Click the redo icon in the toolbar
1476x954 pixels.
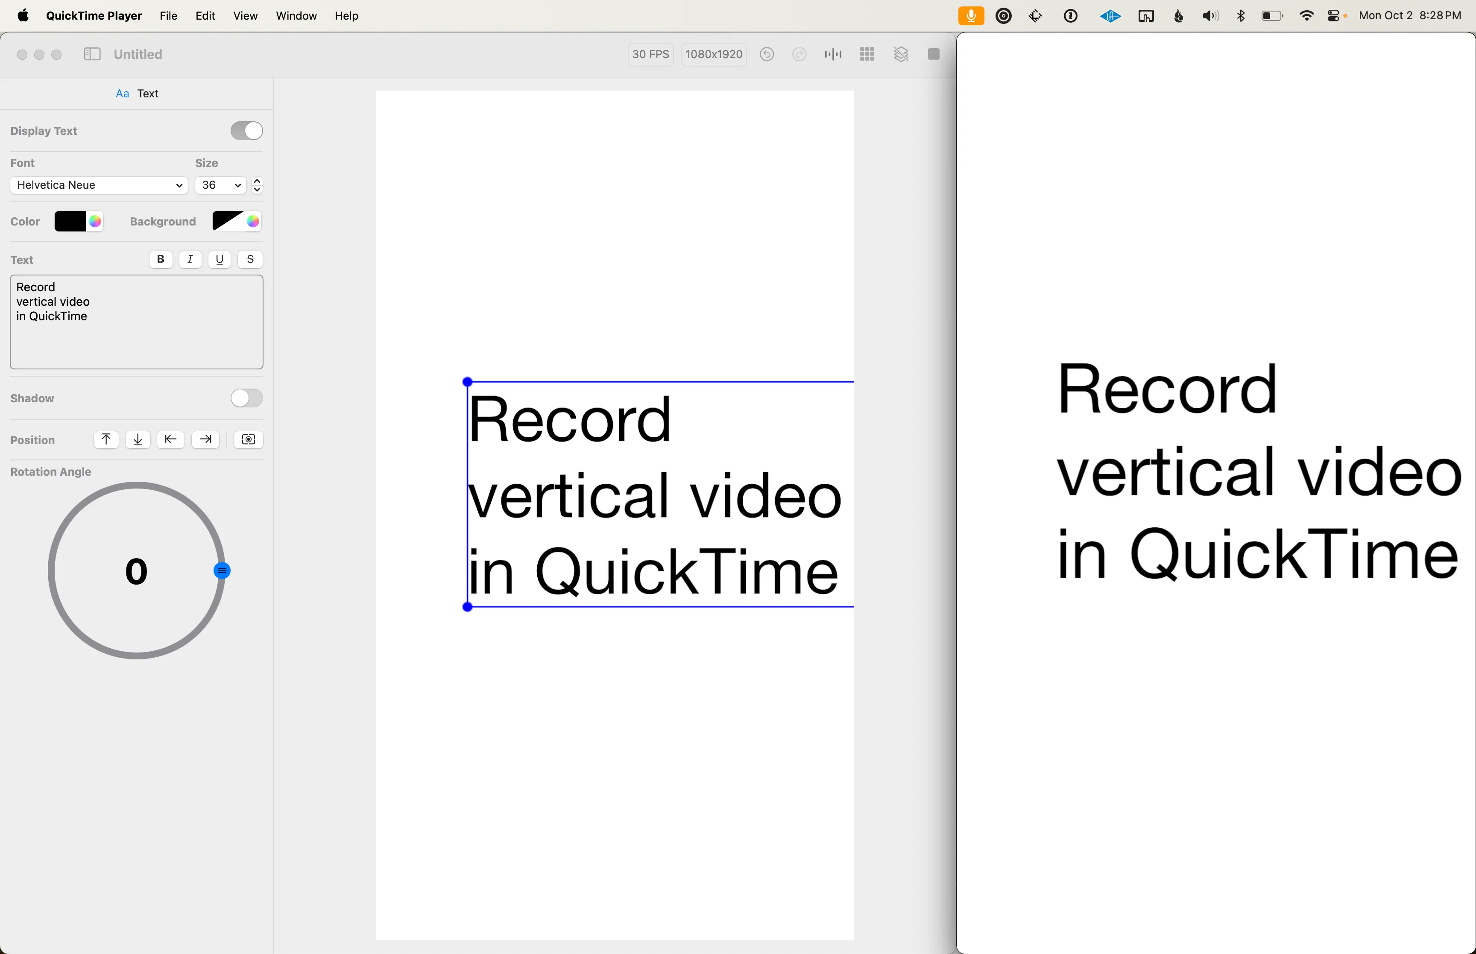(799, 55)
